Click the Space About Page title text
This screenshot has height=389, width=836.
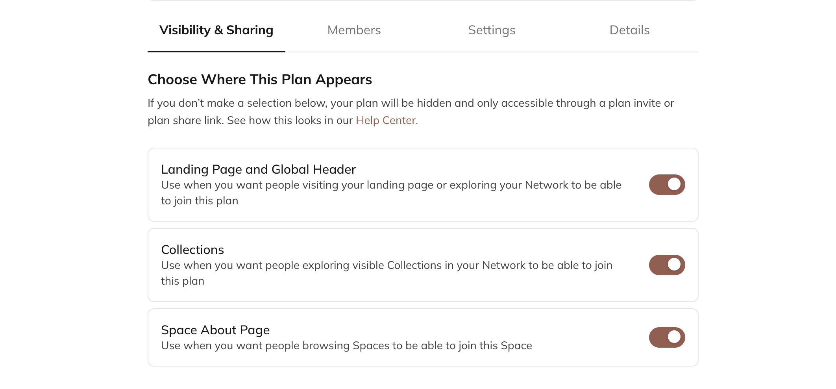pos(215,330)
